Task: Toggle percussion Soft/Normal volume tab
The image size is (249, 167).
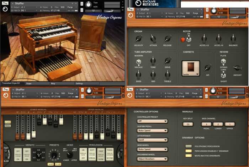Action: [x=92, y=155]
